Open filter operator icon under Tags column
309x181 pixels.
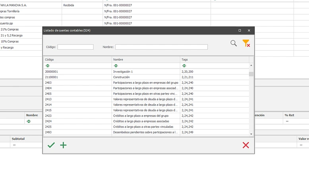tap(184, 65)
